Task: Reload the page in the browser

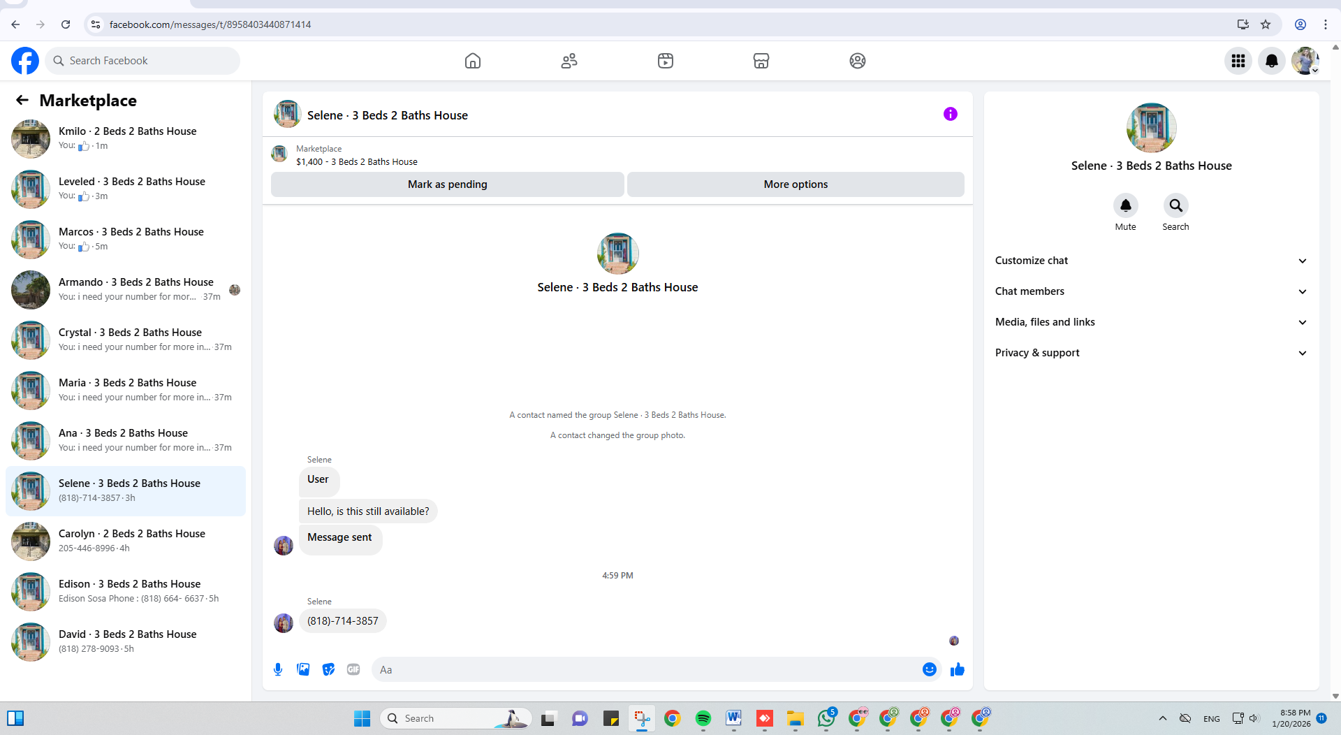Action: 66,24
